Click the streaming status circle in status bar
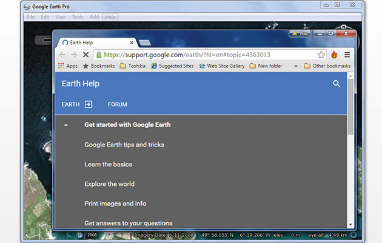This screenshot has height=243, width=382. [354, 235]
